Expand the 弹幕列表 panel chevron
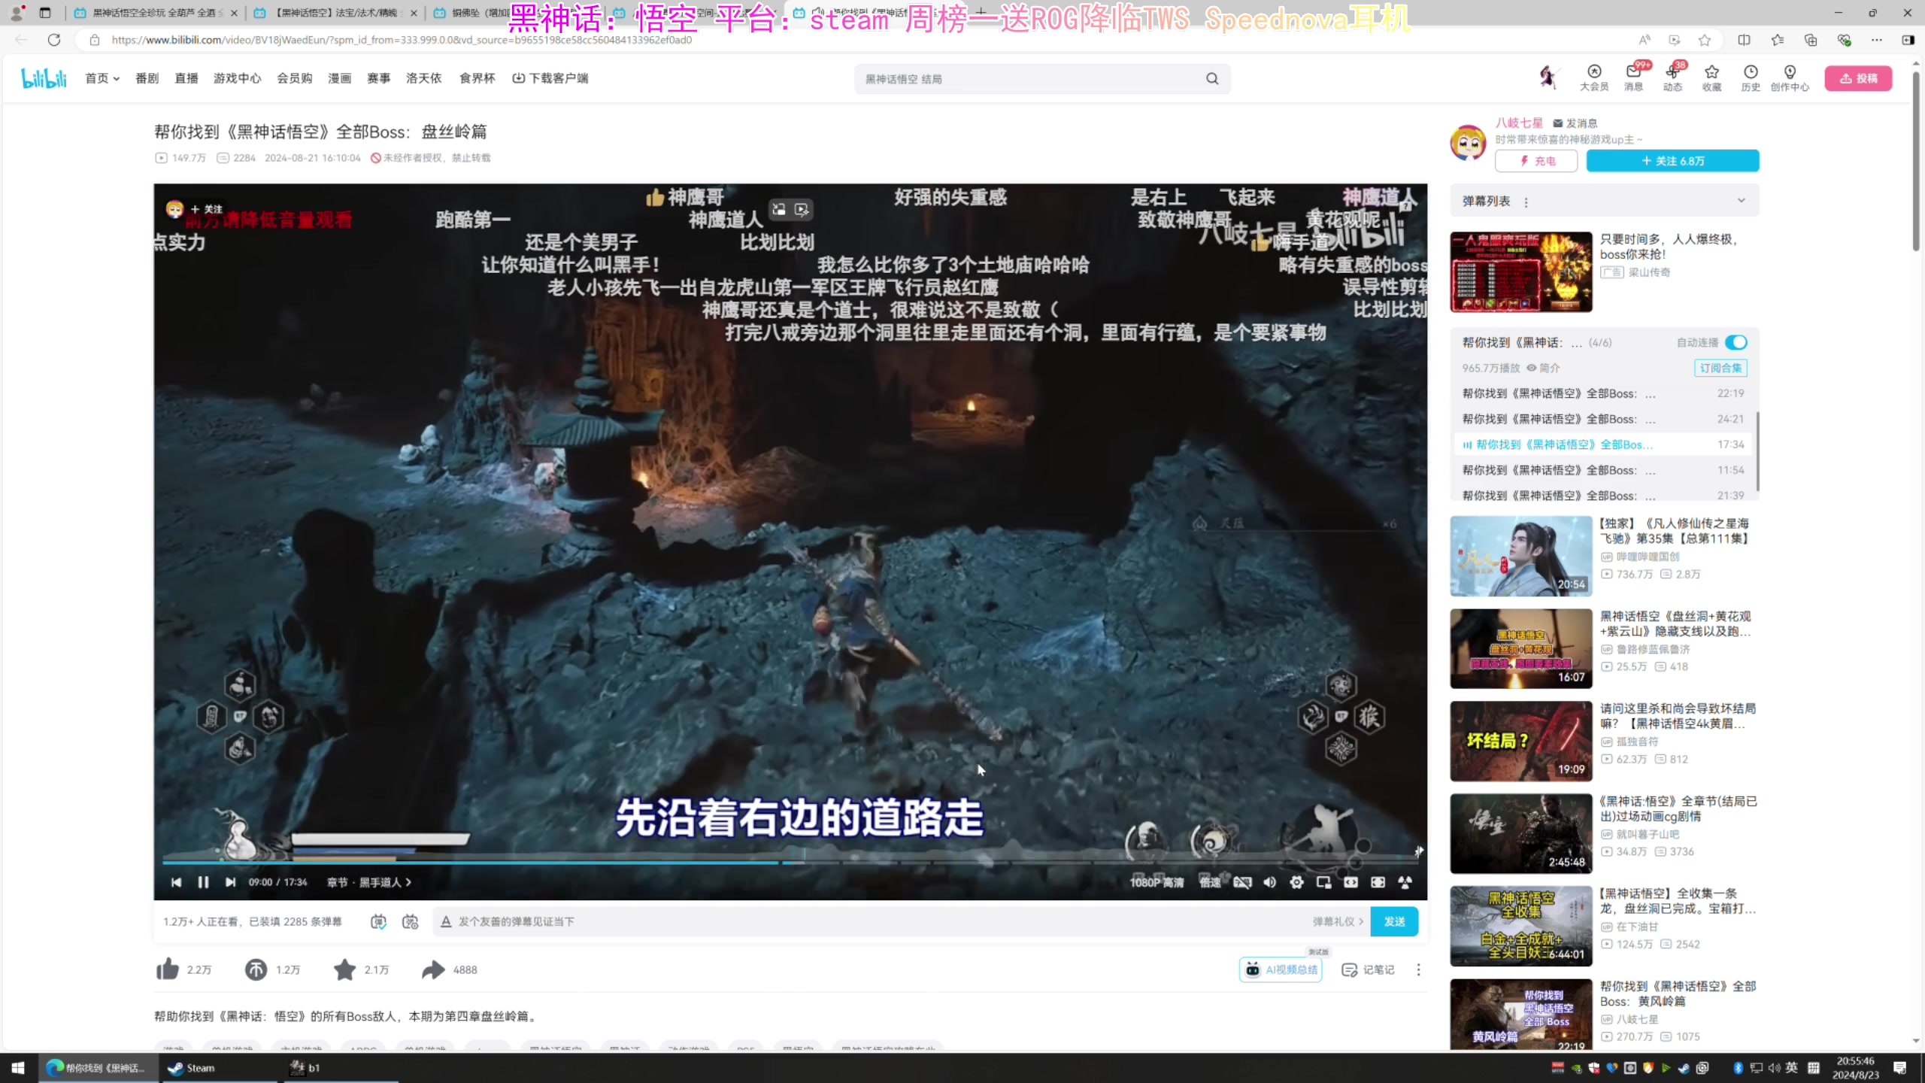The width and height of the screenshot is (1925, 1083). [1741, 201]
